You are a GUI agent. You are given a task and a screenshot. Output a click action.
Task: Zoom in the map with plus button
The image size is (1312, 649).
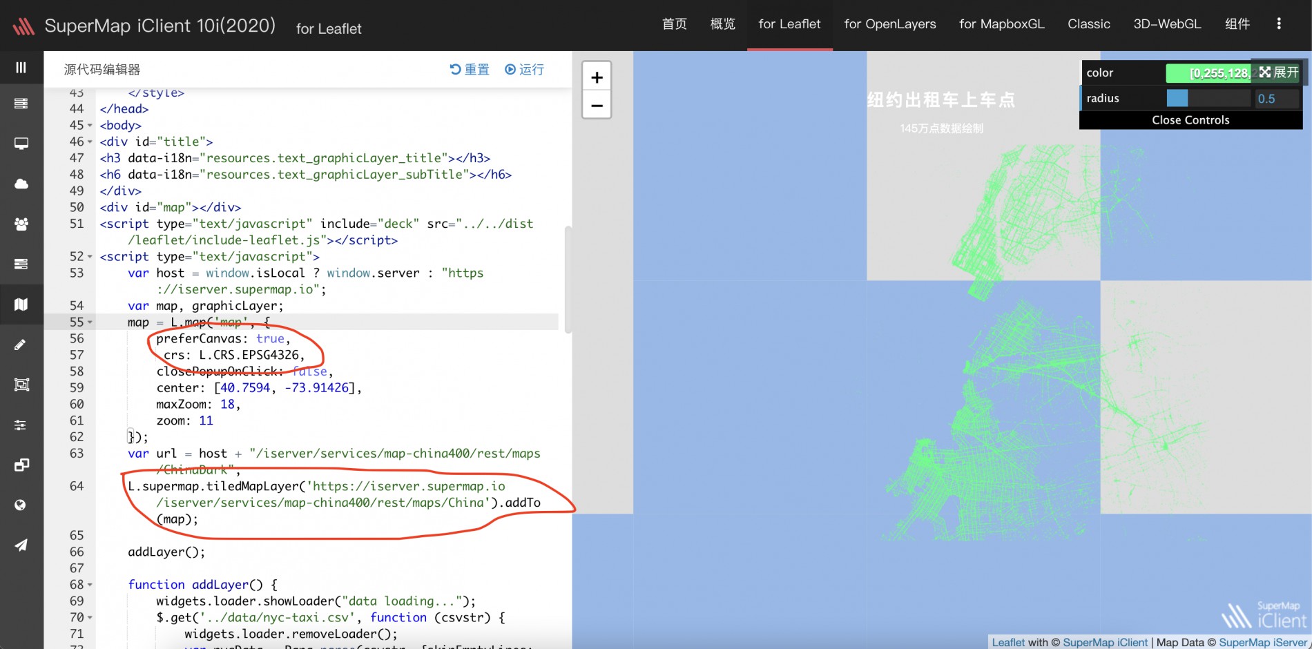coord(597,77)
